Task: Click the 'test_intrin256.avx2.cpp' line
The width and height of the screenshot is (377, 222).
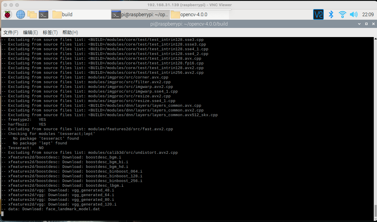Action: tap(102, 73)
